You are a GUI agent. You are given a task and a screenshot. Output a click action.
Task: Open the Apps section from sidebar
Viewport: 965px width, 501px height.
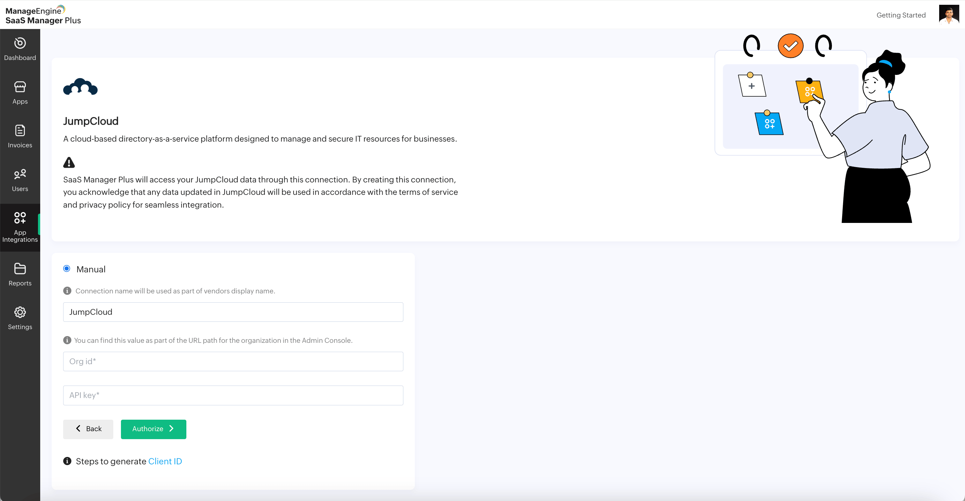[x=19, y=87]
